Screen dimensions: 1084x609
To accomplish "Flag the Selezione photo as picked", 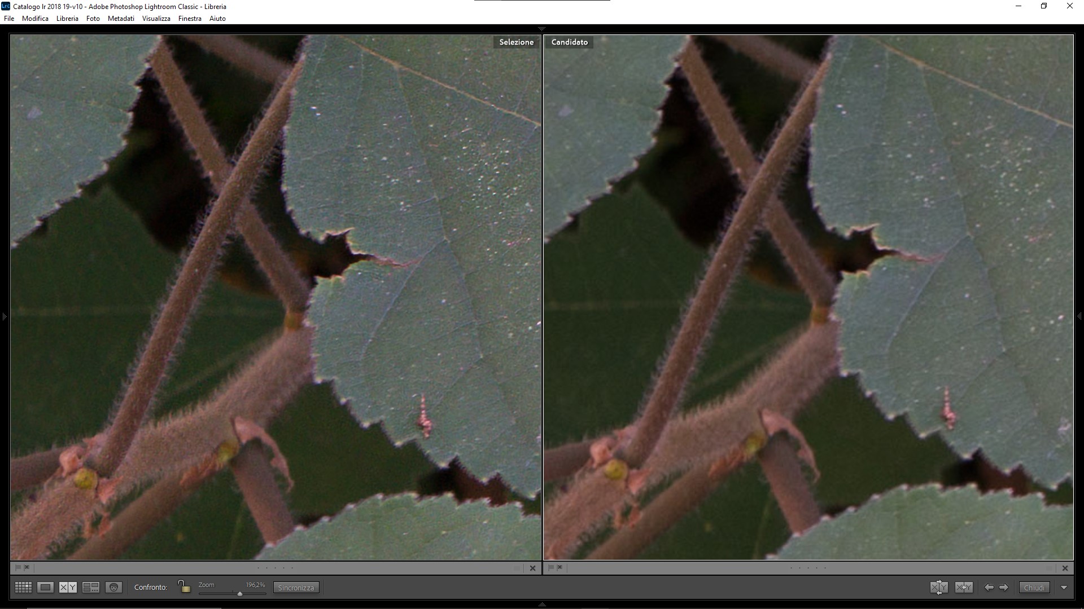I will (x=18, y=568).
